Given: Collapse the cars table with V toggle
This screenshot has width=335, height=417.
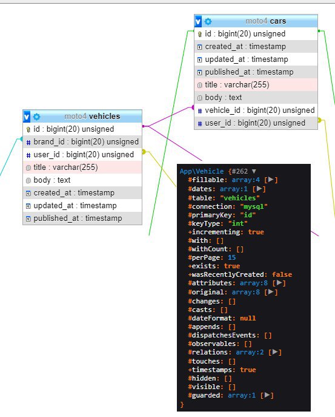Looking at the screenshot, I should pos(198,21).
